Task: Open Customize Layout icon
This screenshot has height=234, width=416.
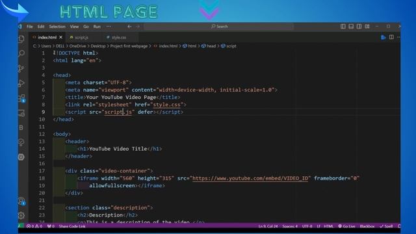Action: (367, 26)
